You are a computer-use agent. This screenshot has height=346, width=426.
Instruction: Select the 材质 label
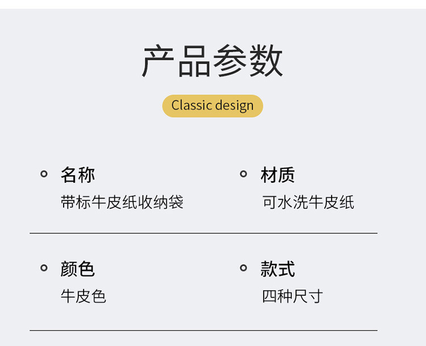[278, 175]
